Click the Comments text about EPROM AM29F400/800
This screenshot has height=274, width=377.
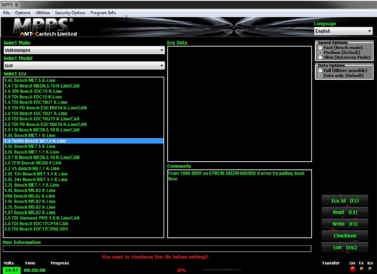(x=236, y=176)
